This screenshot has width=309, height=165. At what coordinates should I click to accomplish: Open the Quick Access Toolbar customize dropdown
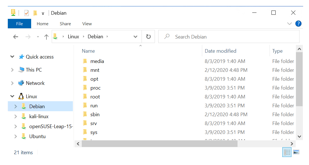pyautogui.click(x=43, y=13)
